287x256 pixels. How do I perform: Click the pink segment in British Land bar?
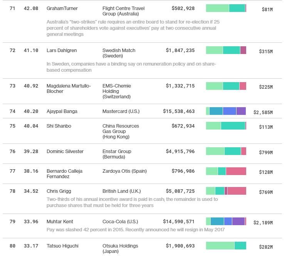tap(237, 191)
